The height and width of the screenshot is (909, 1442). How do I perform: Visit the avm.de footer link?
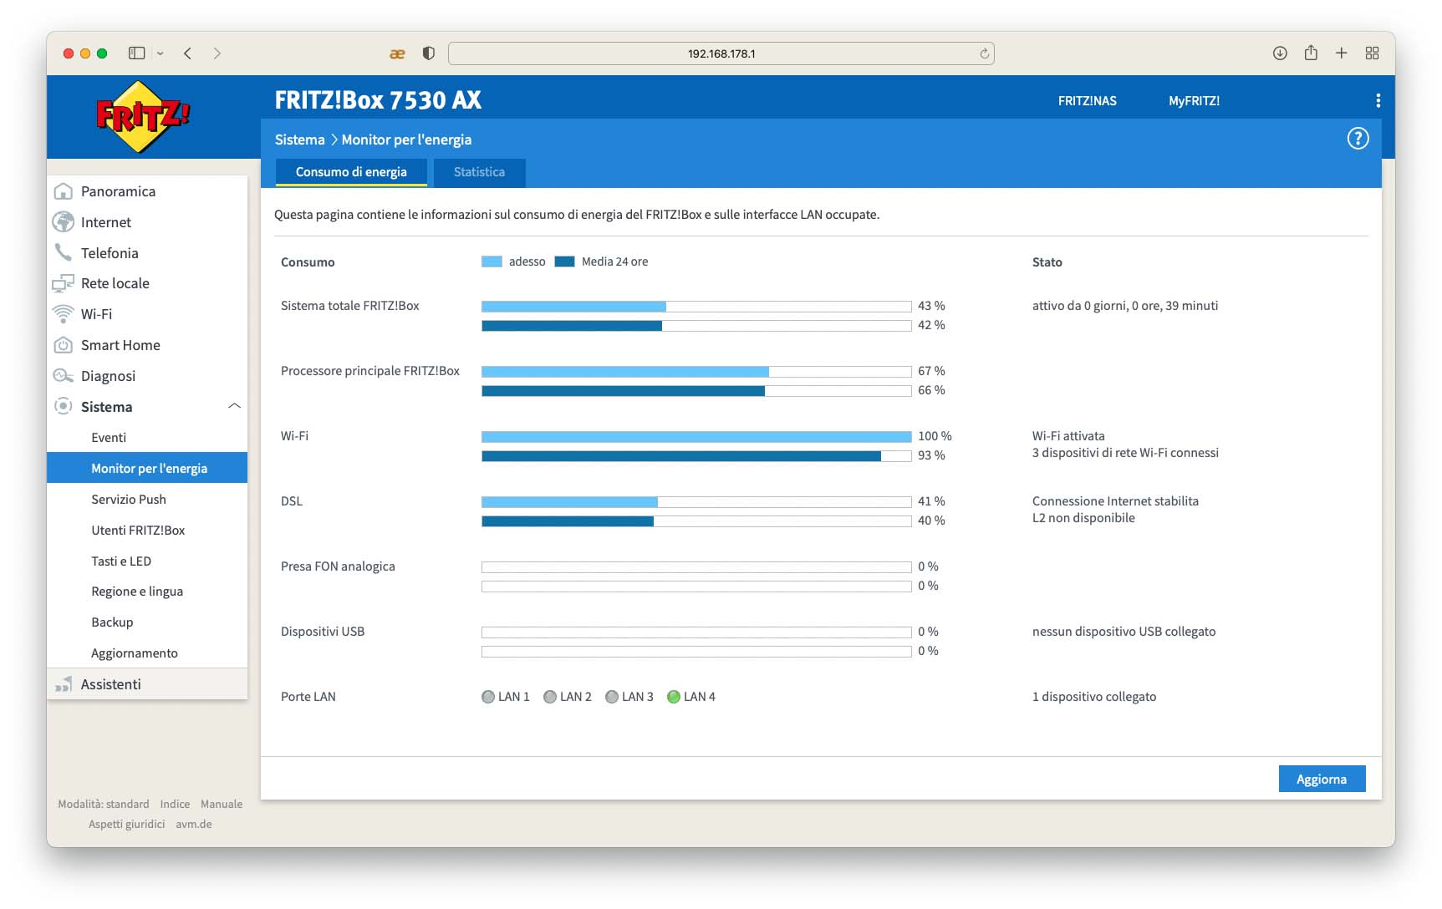(194, 824)
